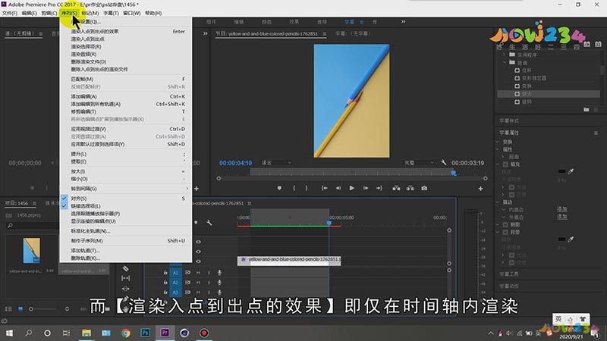Click the Step Back one frame button
Screen dimensions: 607x341
tap(338, 188)
